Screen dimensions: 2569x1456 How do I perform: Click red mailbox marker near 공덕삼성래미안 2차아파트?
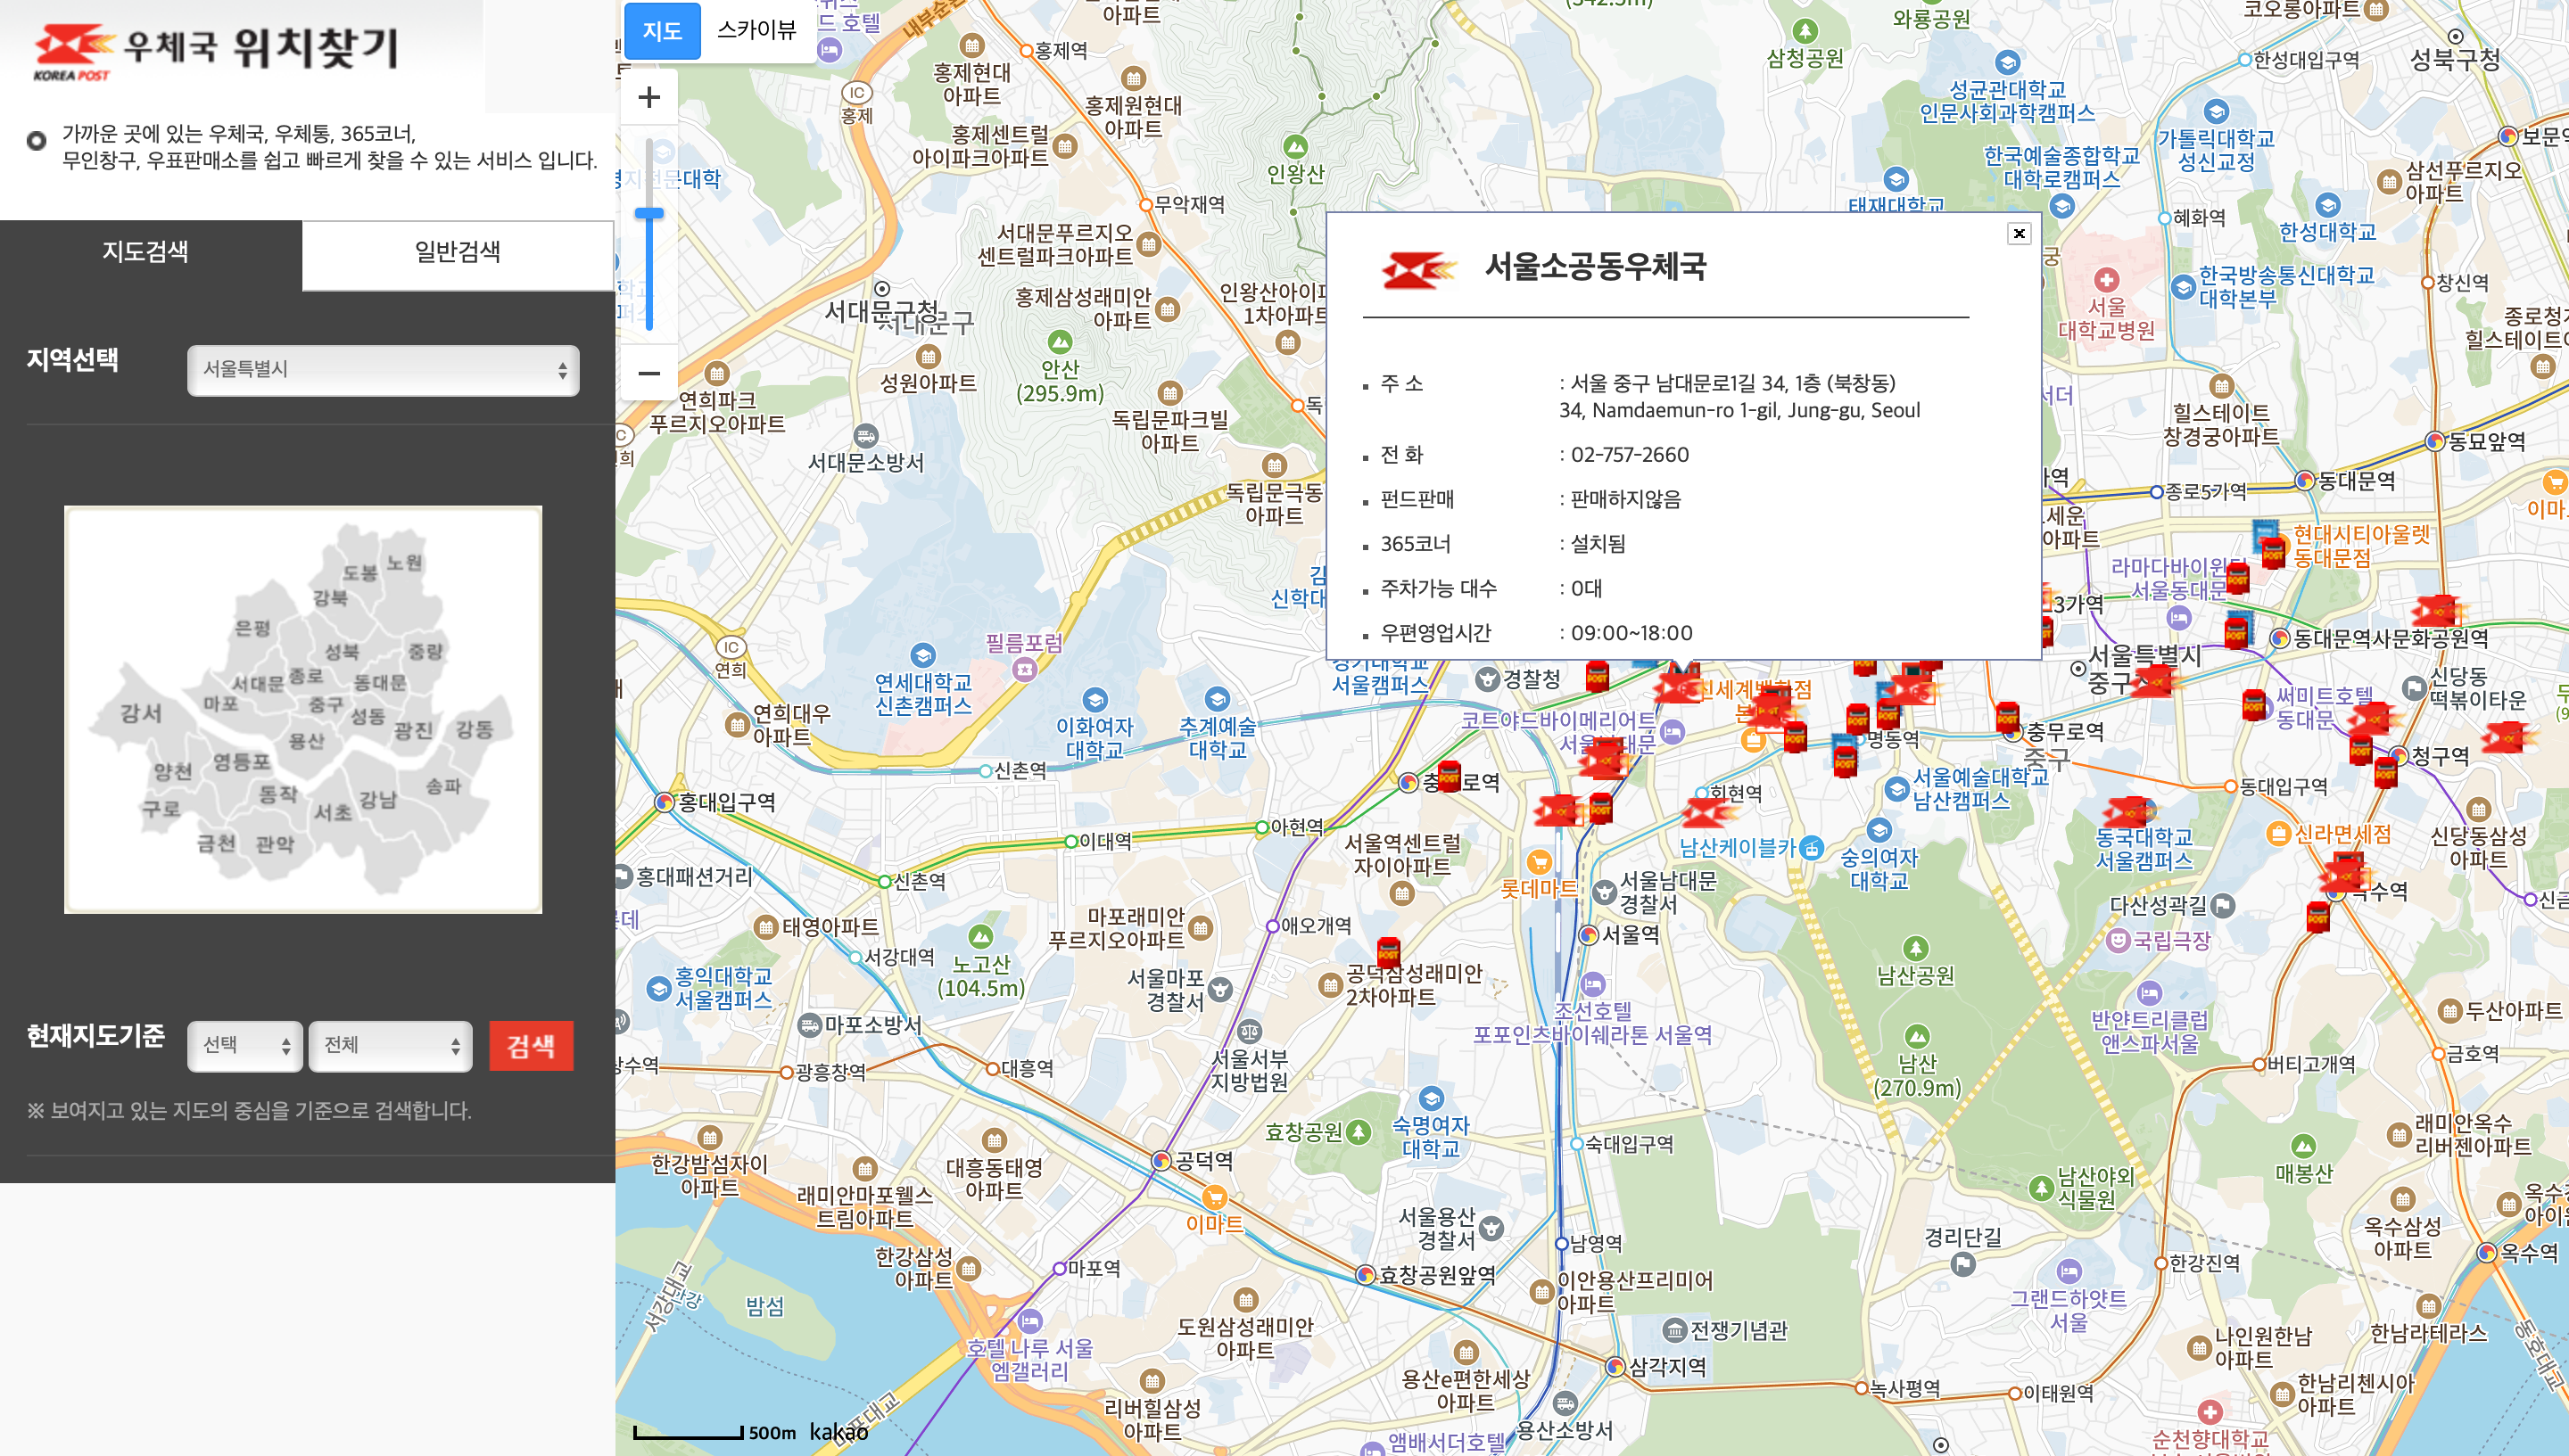click(x=1388, y=951)
